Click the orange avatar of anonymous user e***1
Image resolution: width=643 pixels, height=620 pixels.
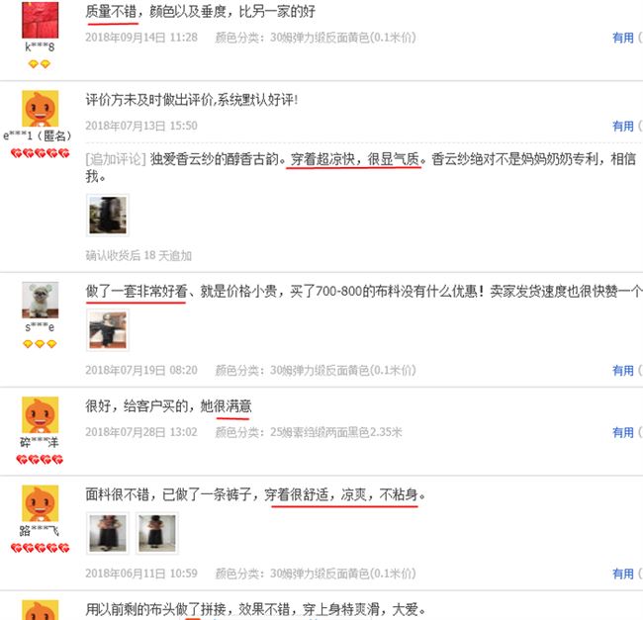click(x=40, y=108)
